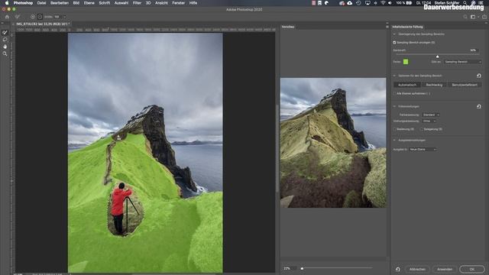Select Automatisch sampling option
The width and height of the screenshot is (489, 275).
(407, 85)
